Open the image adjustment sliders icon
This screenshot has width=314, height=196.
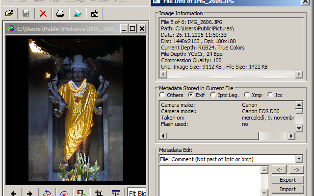point(116,193)
